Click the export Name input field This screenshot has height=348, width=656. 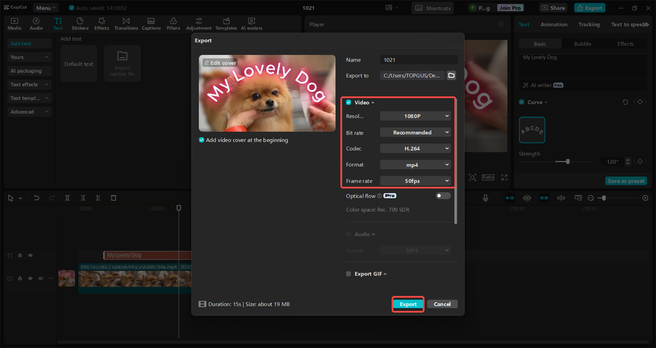419,60
